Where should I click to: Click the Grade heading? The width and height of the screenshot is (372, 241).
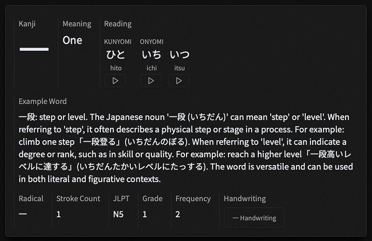(152, 198)
